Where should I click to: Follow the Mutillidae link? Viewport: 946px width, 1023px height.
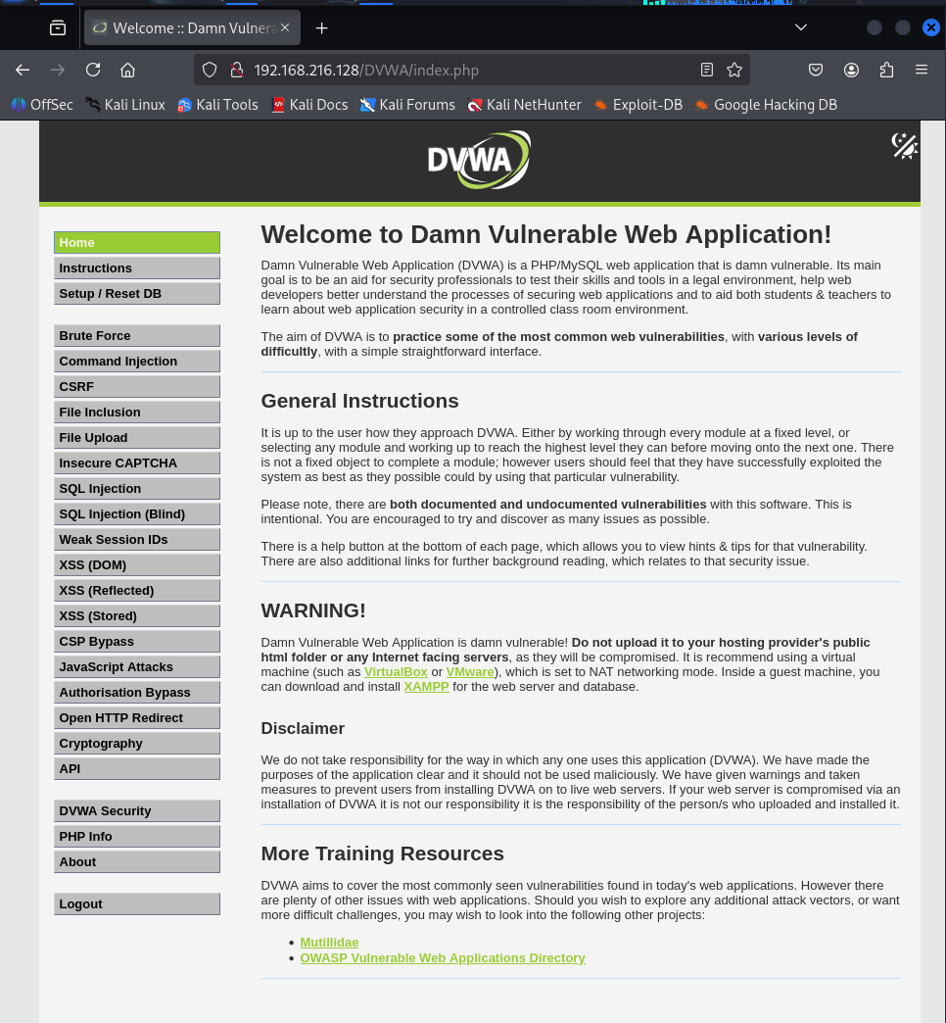point(329,942)
